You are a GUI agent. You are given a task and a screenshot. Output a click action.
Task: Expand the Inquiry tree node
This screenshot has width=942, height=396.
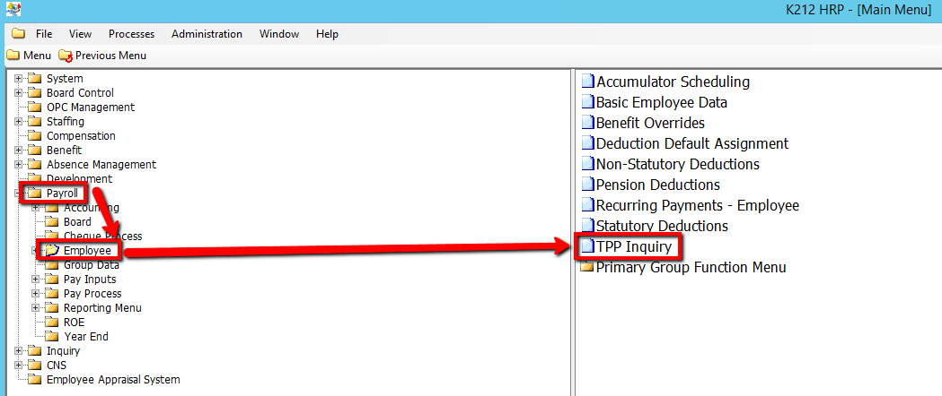coord(18,351)
